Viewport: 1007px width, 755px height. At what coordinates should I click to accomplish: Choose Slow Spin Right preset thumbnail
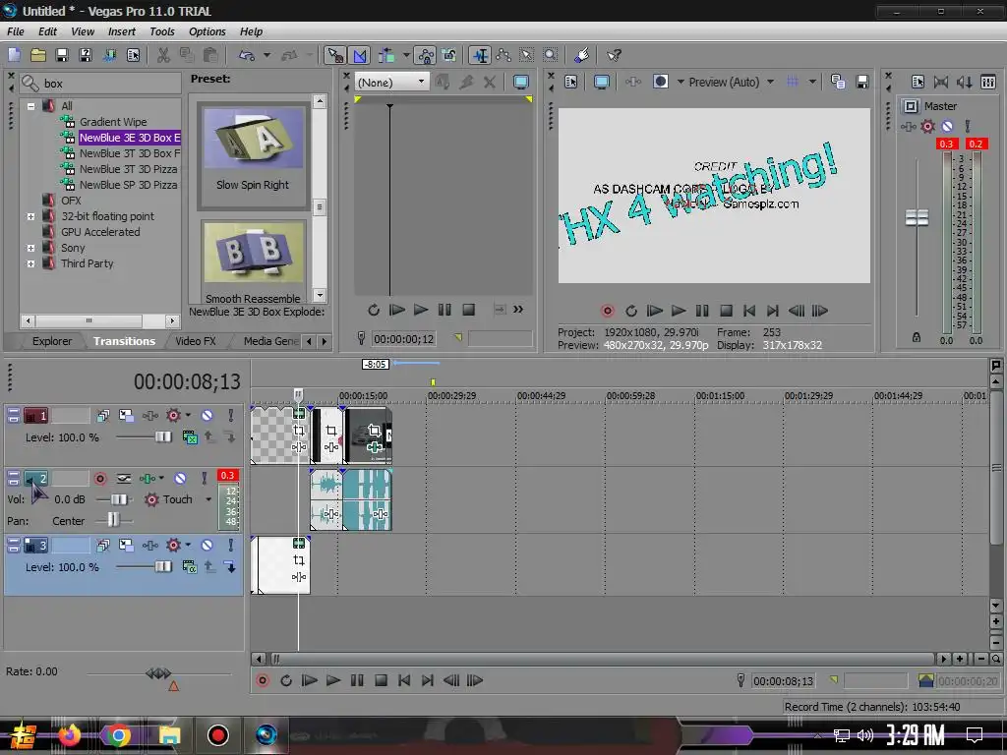(x=253, y=138)
